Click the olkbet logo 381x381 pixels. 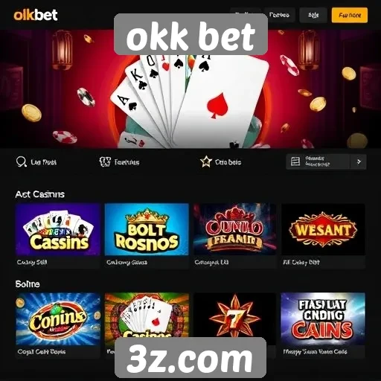(36, 15)
